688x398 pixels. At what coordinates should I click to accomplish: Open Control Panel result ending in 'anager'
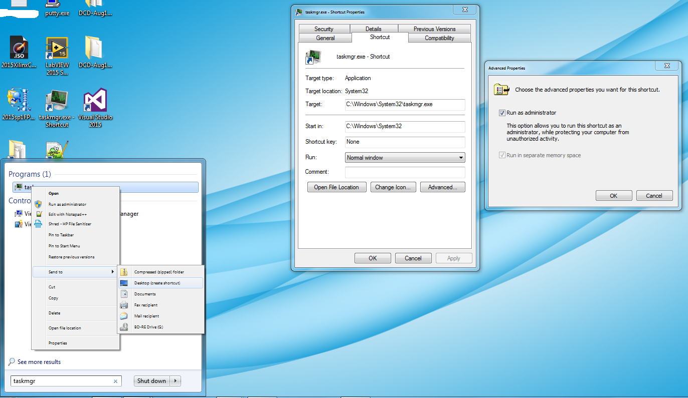(x=129, y=214)
